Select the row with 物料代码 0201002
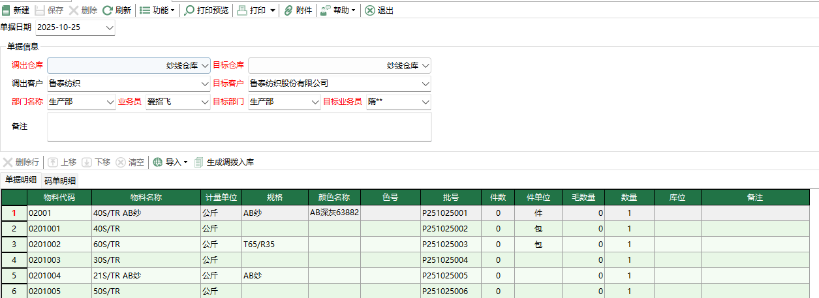Image resolution: width=819 pixels, height=298 pixels. pos(59,245)
